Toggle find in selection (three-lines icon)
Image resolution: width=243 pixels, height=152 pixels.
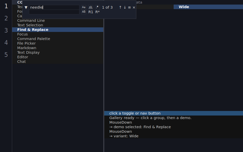[129, 7]
